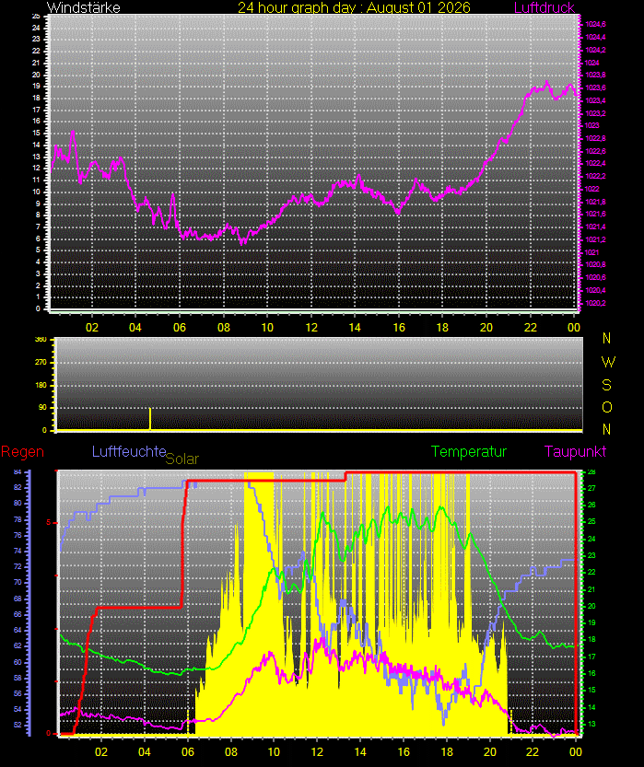Click the '08' hour label under the bottom graph

point(231,752)
